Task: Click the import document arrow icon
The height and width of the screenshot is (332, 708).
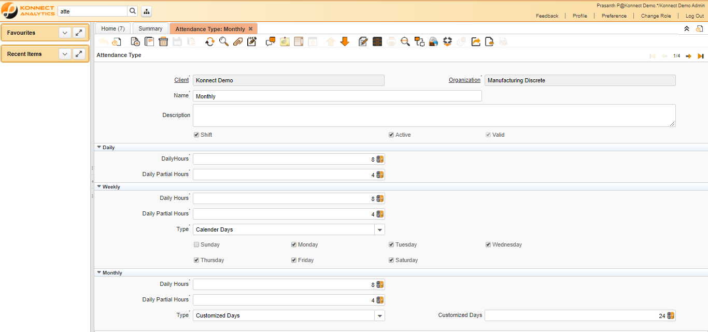Action: click(489, 41)
